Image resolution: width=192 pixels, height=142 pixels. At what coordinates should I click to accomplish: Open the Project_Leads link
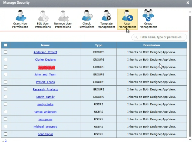(45, 82)
